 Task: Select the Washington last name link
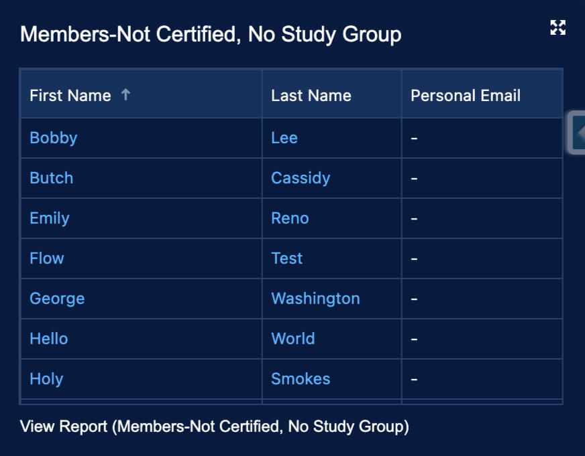click(x=315, y=299)
